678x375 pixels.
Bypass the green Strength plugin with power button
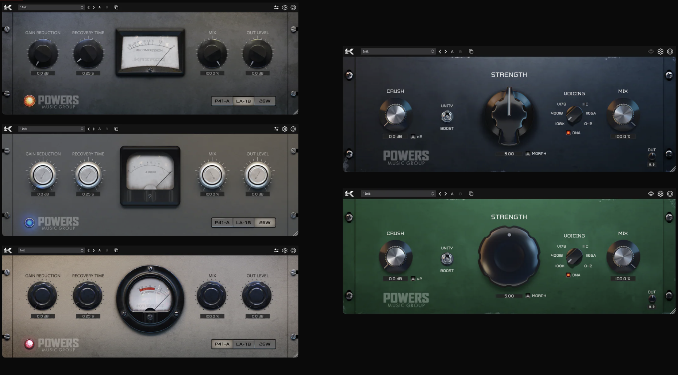670,194
